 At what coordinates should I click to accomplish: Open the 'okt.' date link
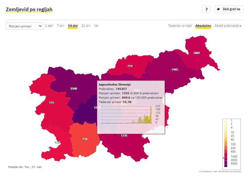tap(39, 167)
